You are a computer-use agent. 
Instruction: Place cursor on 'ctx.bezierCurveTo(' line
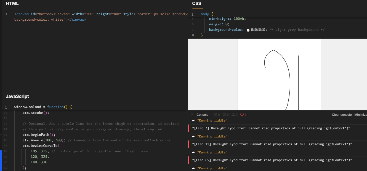[x=41, y=146]
